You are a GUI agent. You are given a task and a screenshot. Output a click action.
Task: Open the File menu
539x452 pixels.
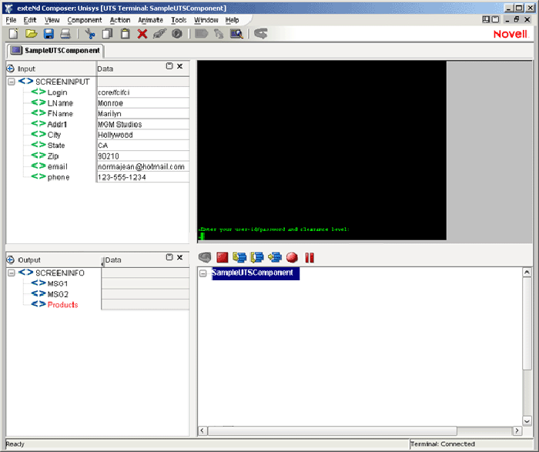tap(11, 20)
